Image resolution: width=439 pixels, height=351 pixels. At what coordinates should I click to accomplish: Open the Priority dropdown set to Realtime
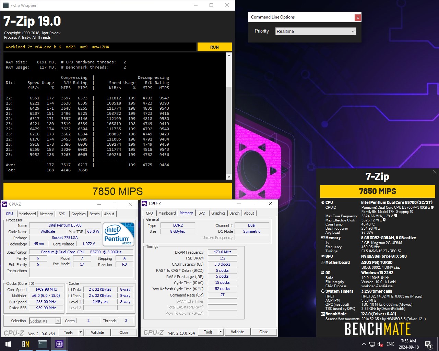tap(316, 31)
